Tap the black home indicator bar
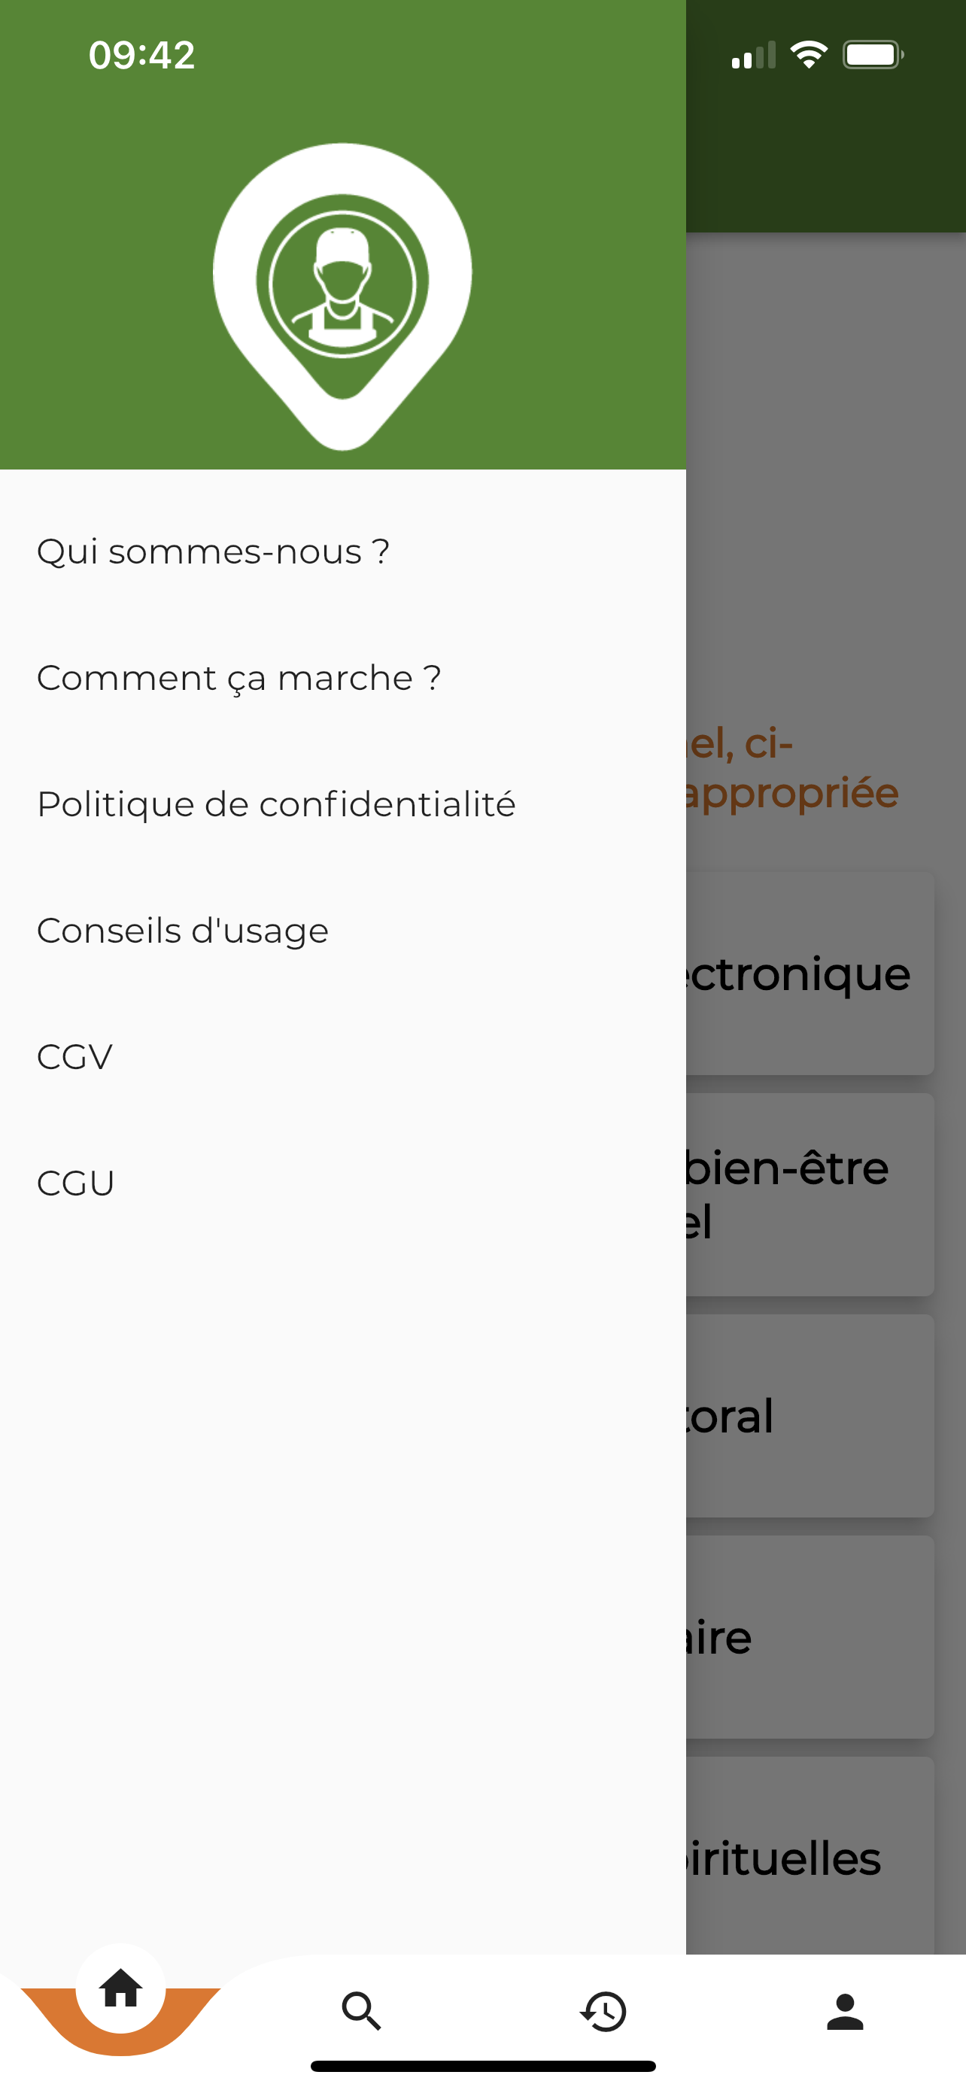 [x=484, y=2066]
